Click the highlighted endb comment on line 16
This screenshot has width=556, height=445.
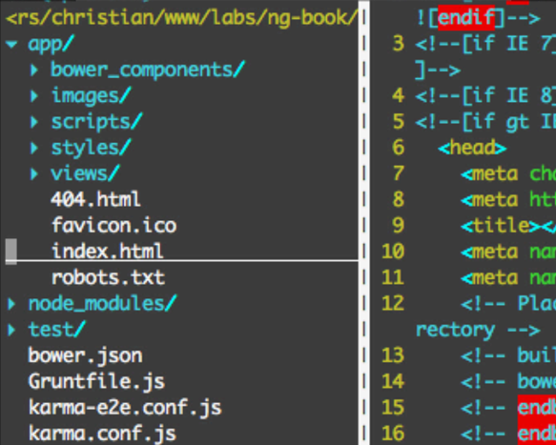537,434
